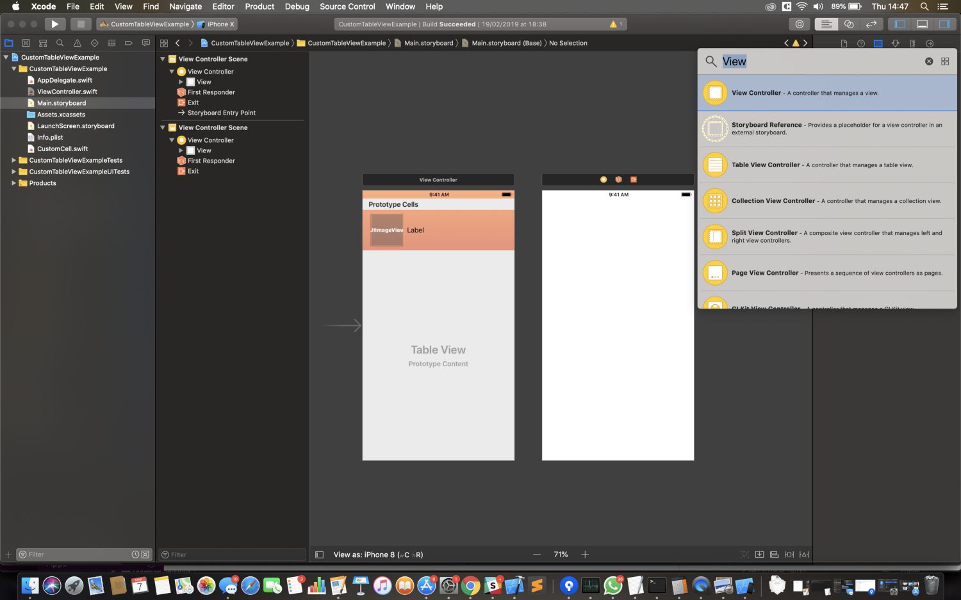The width and height of the screenshot is (961, 600).
Task: Switch to the Standard editor
Action: [826, 24]
